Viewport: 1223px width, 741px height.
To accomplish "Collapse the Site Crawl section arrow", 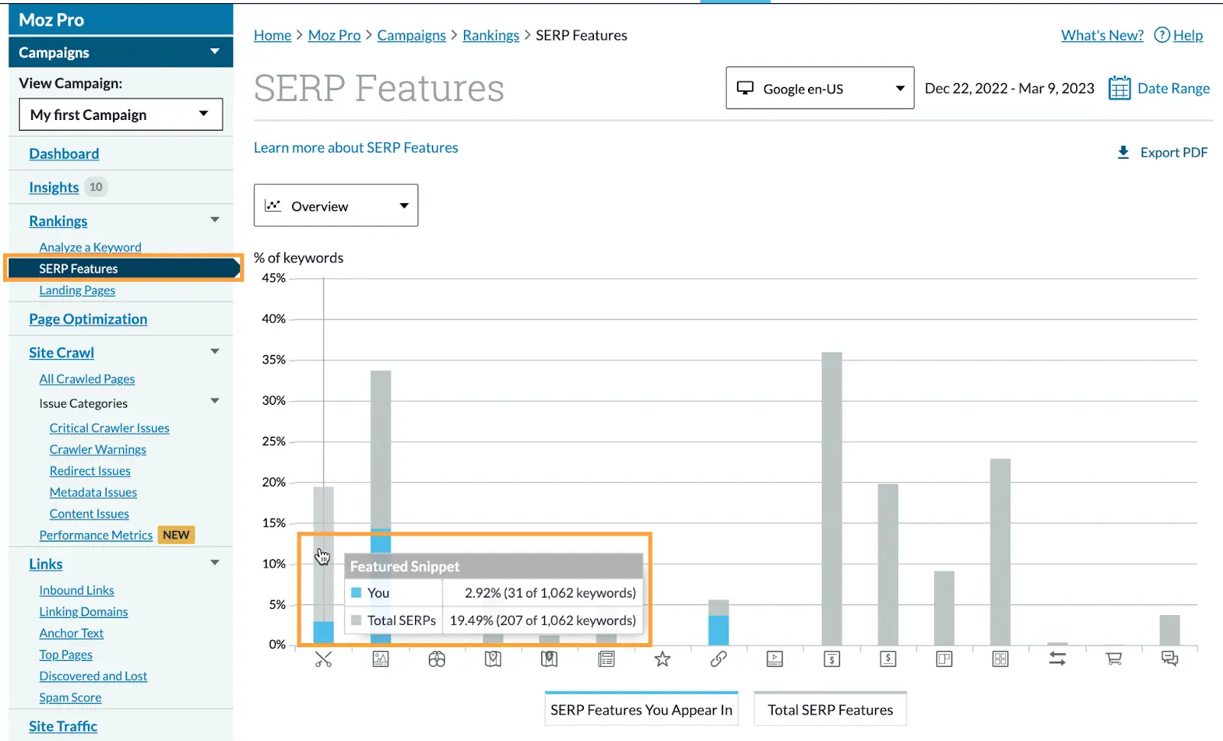I will click(x=215, y=351).
